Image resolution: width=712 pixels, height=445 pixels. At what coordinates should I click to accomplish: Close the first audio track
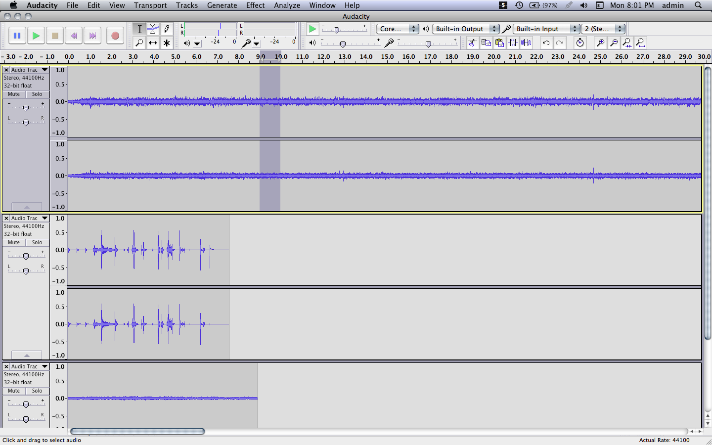coord(6,70)
